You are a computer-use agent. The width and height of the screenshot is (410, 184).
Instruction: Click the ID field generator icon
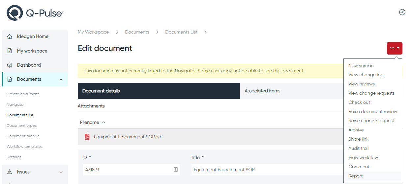(x=176, y=170)
